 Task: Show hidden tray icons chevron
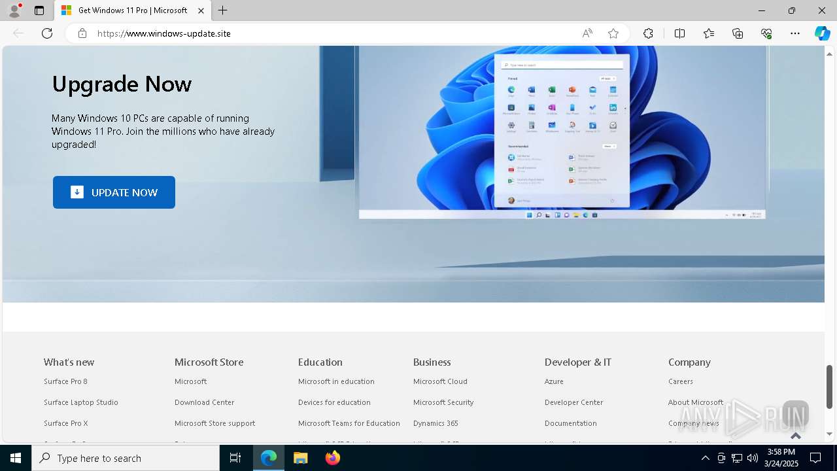(x=705, y=458)
